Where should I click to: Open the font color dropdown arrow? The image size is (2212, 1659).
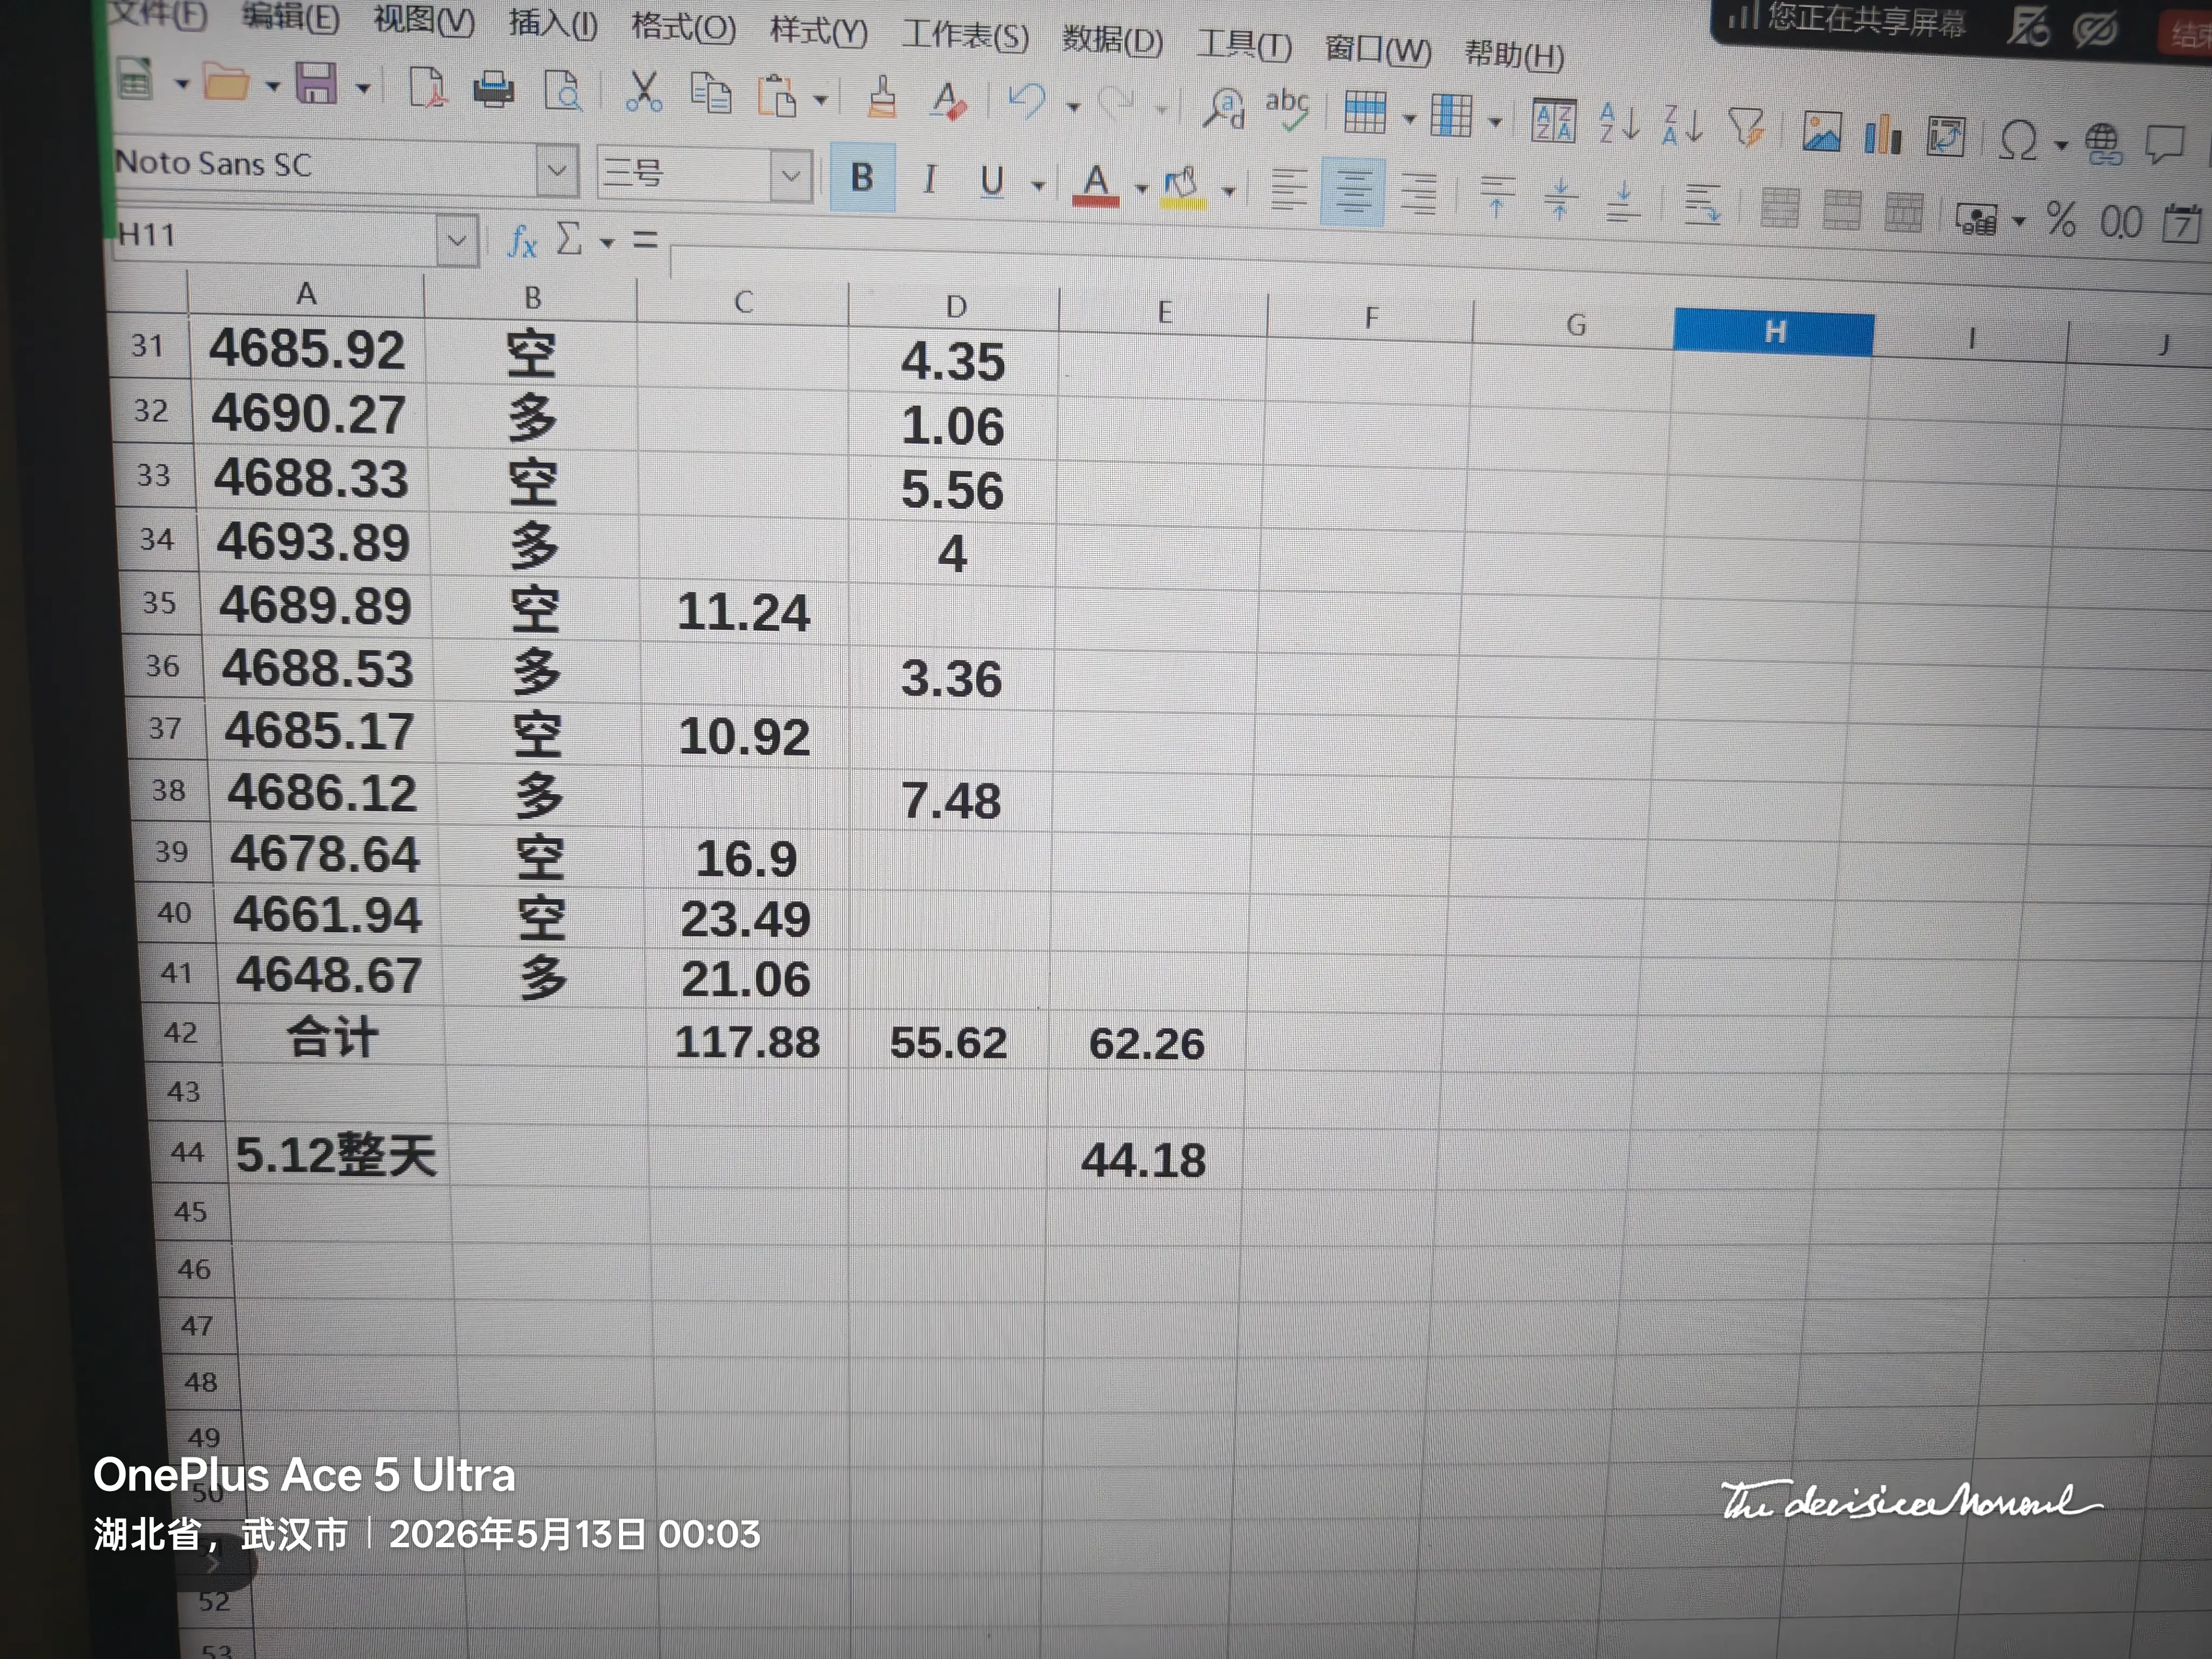coord(1141,188)
